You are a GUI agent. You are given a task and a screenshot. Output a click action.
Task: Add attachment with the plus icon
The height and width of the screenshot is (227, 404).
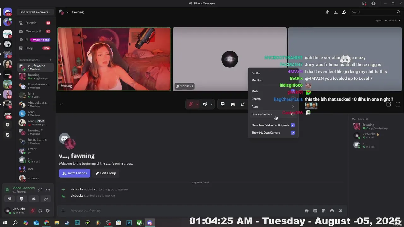63,211
